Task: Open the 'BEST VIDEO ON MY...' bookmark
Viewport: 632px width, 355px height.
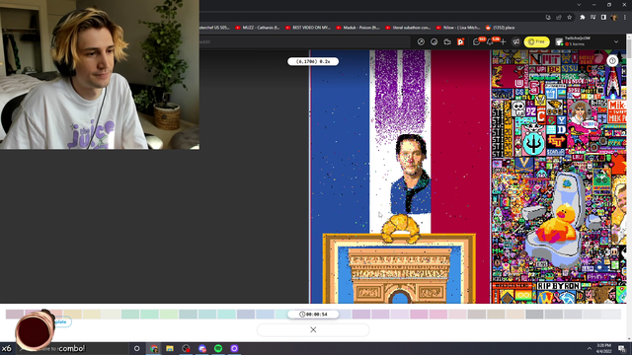Action: pos(307,28)
